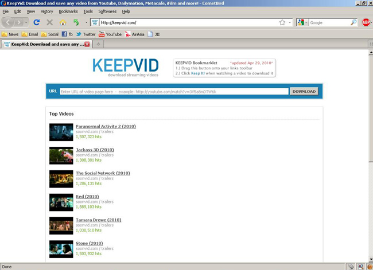
Task: Open the dropdown next to the green arrow icon
Action: click(86, 22)
